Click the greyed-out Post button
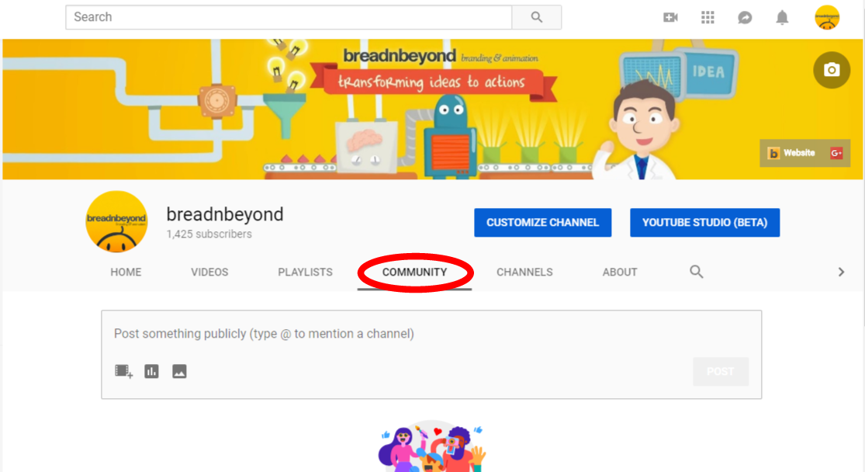This screenshot has height=472, width=865. pyautogui.click(x=721, y=372)
